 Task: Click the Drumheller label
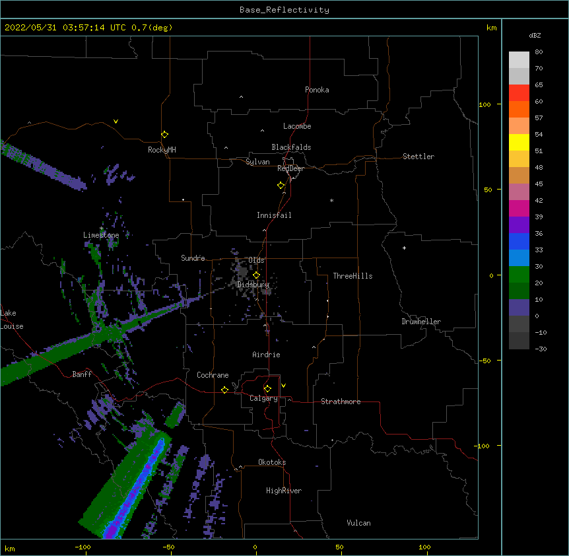click(421, 322)
